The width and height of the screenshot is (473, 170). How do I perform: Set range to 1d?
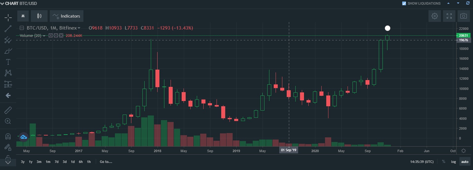pyautogui.click(x=73, y=162)
